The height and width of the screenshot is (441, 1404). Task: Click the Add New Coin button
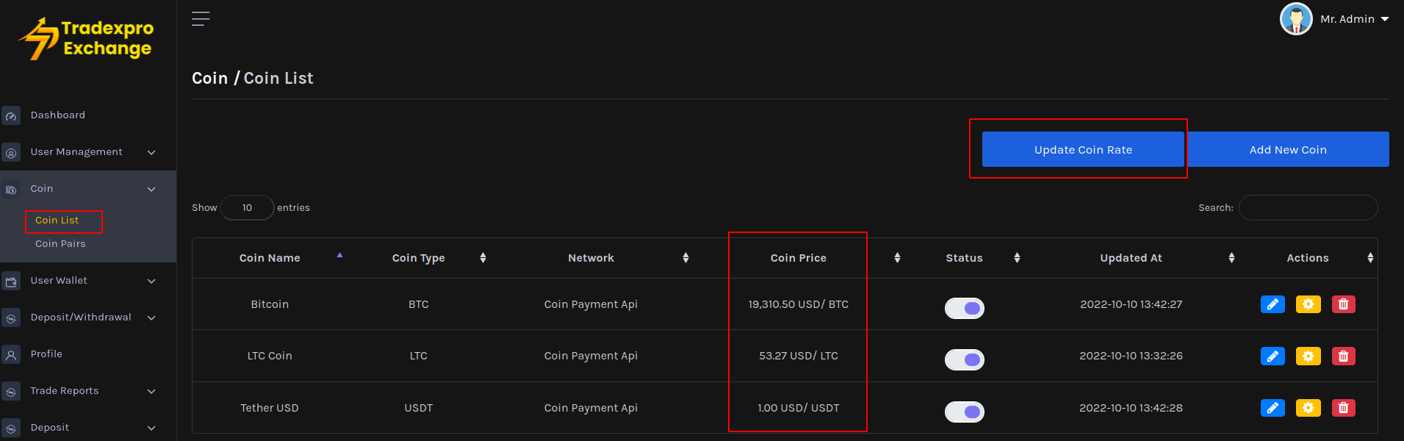pos(1288,150)
